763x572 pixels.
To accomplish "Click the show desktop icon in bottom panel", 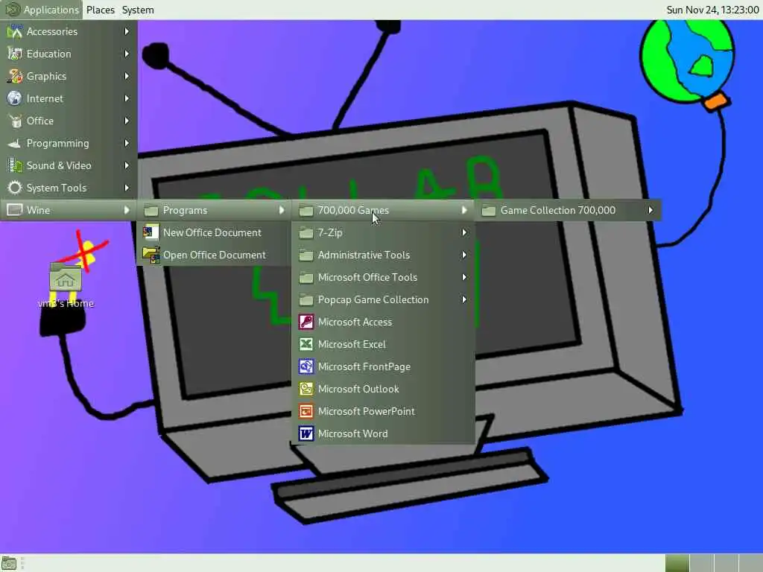I will coord(9,564).
